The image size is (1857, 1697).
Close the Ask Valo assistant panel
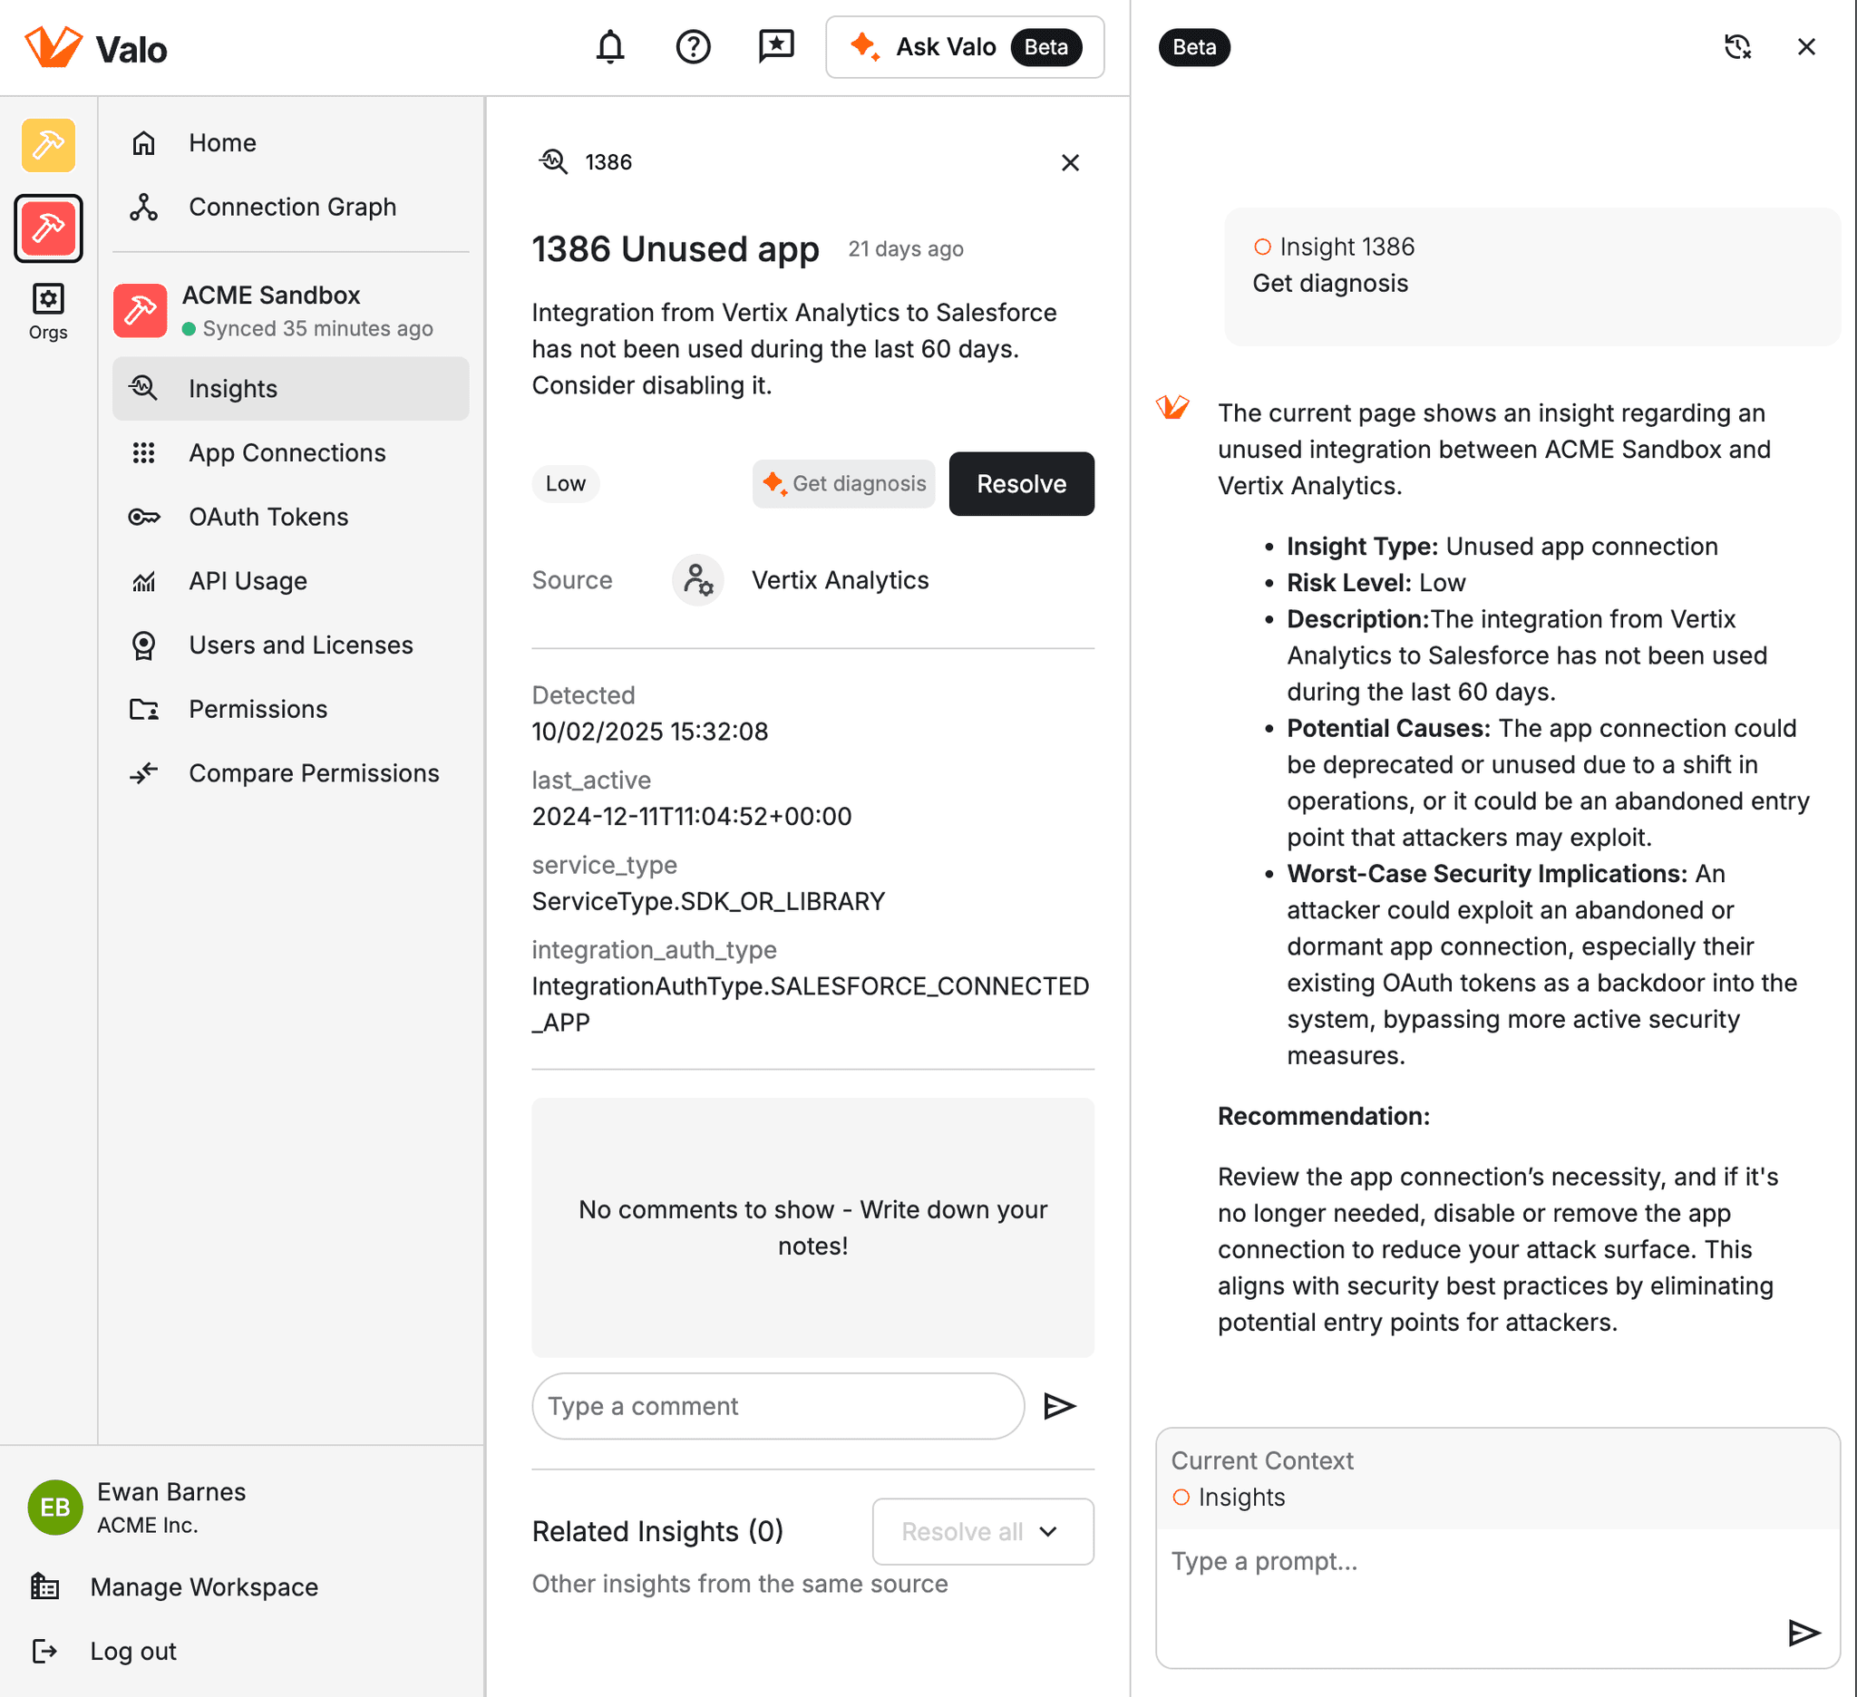coord(1806,47)
